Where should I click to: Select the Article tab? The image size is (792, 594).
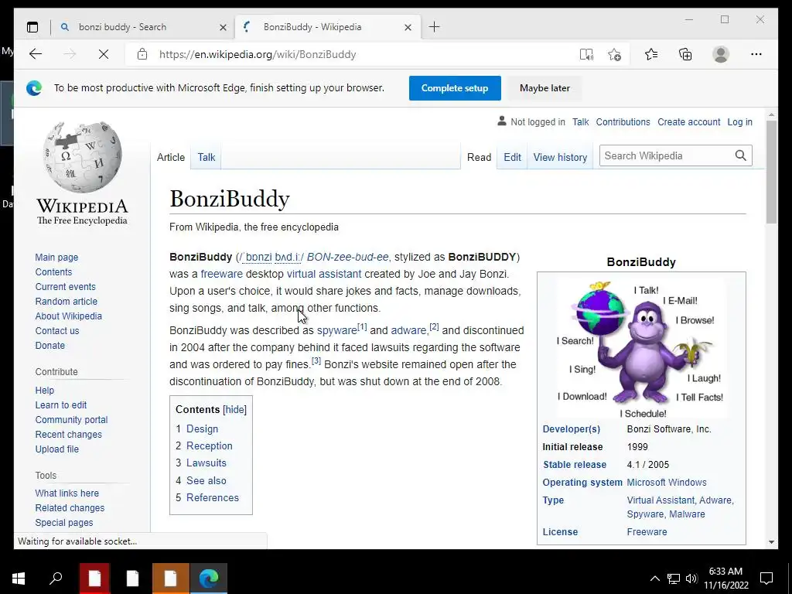pyautogui.click(x=171, y=157)
